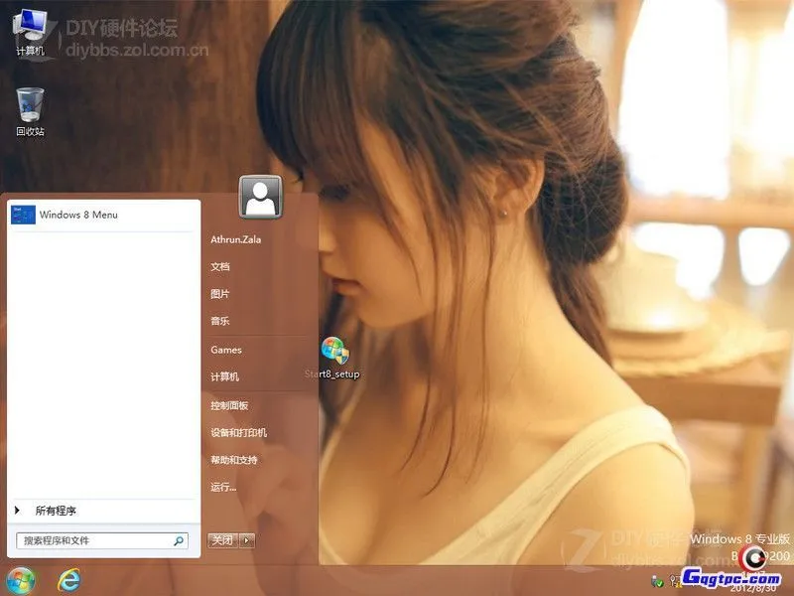Image resolution: width=794 pixels, height=596 pixels.
Task: Click the safely remove hardware tray icon
Action: (x=655, y=581)
